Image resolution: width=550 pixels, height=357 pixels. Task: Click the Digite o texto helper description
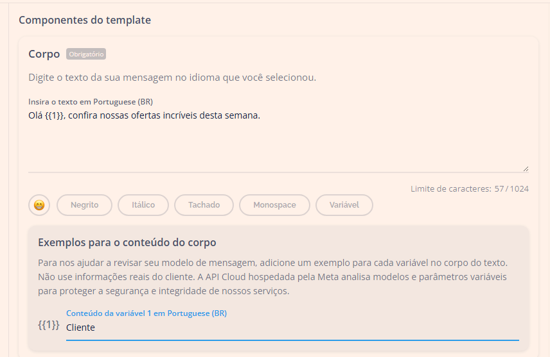(x=172, y=78)
